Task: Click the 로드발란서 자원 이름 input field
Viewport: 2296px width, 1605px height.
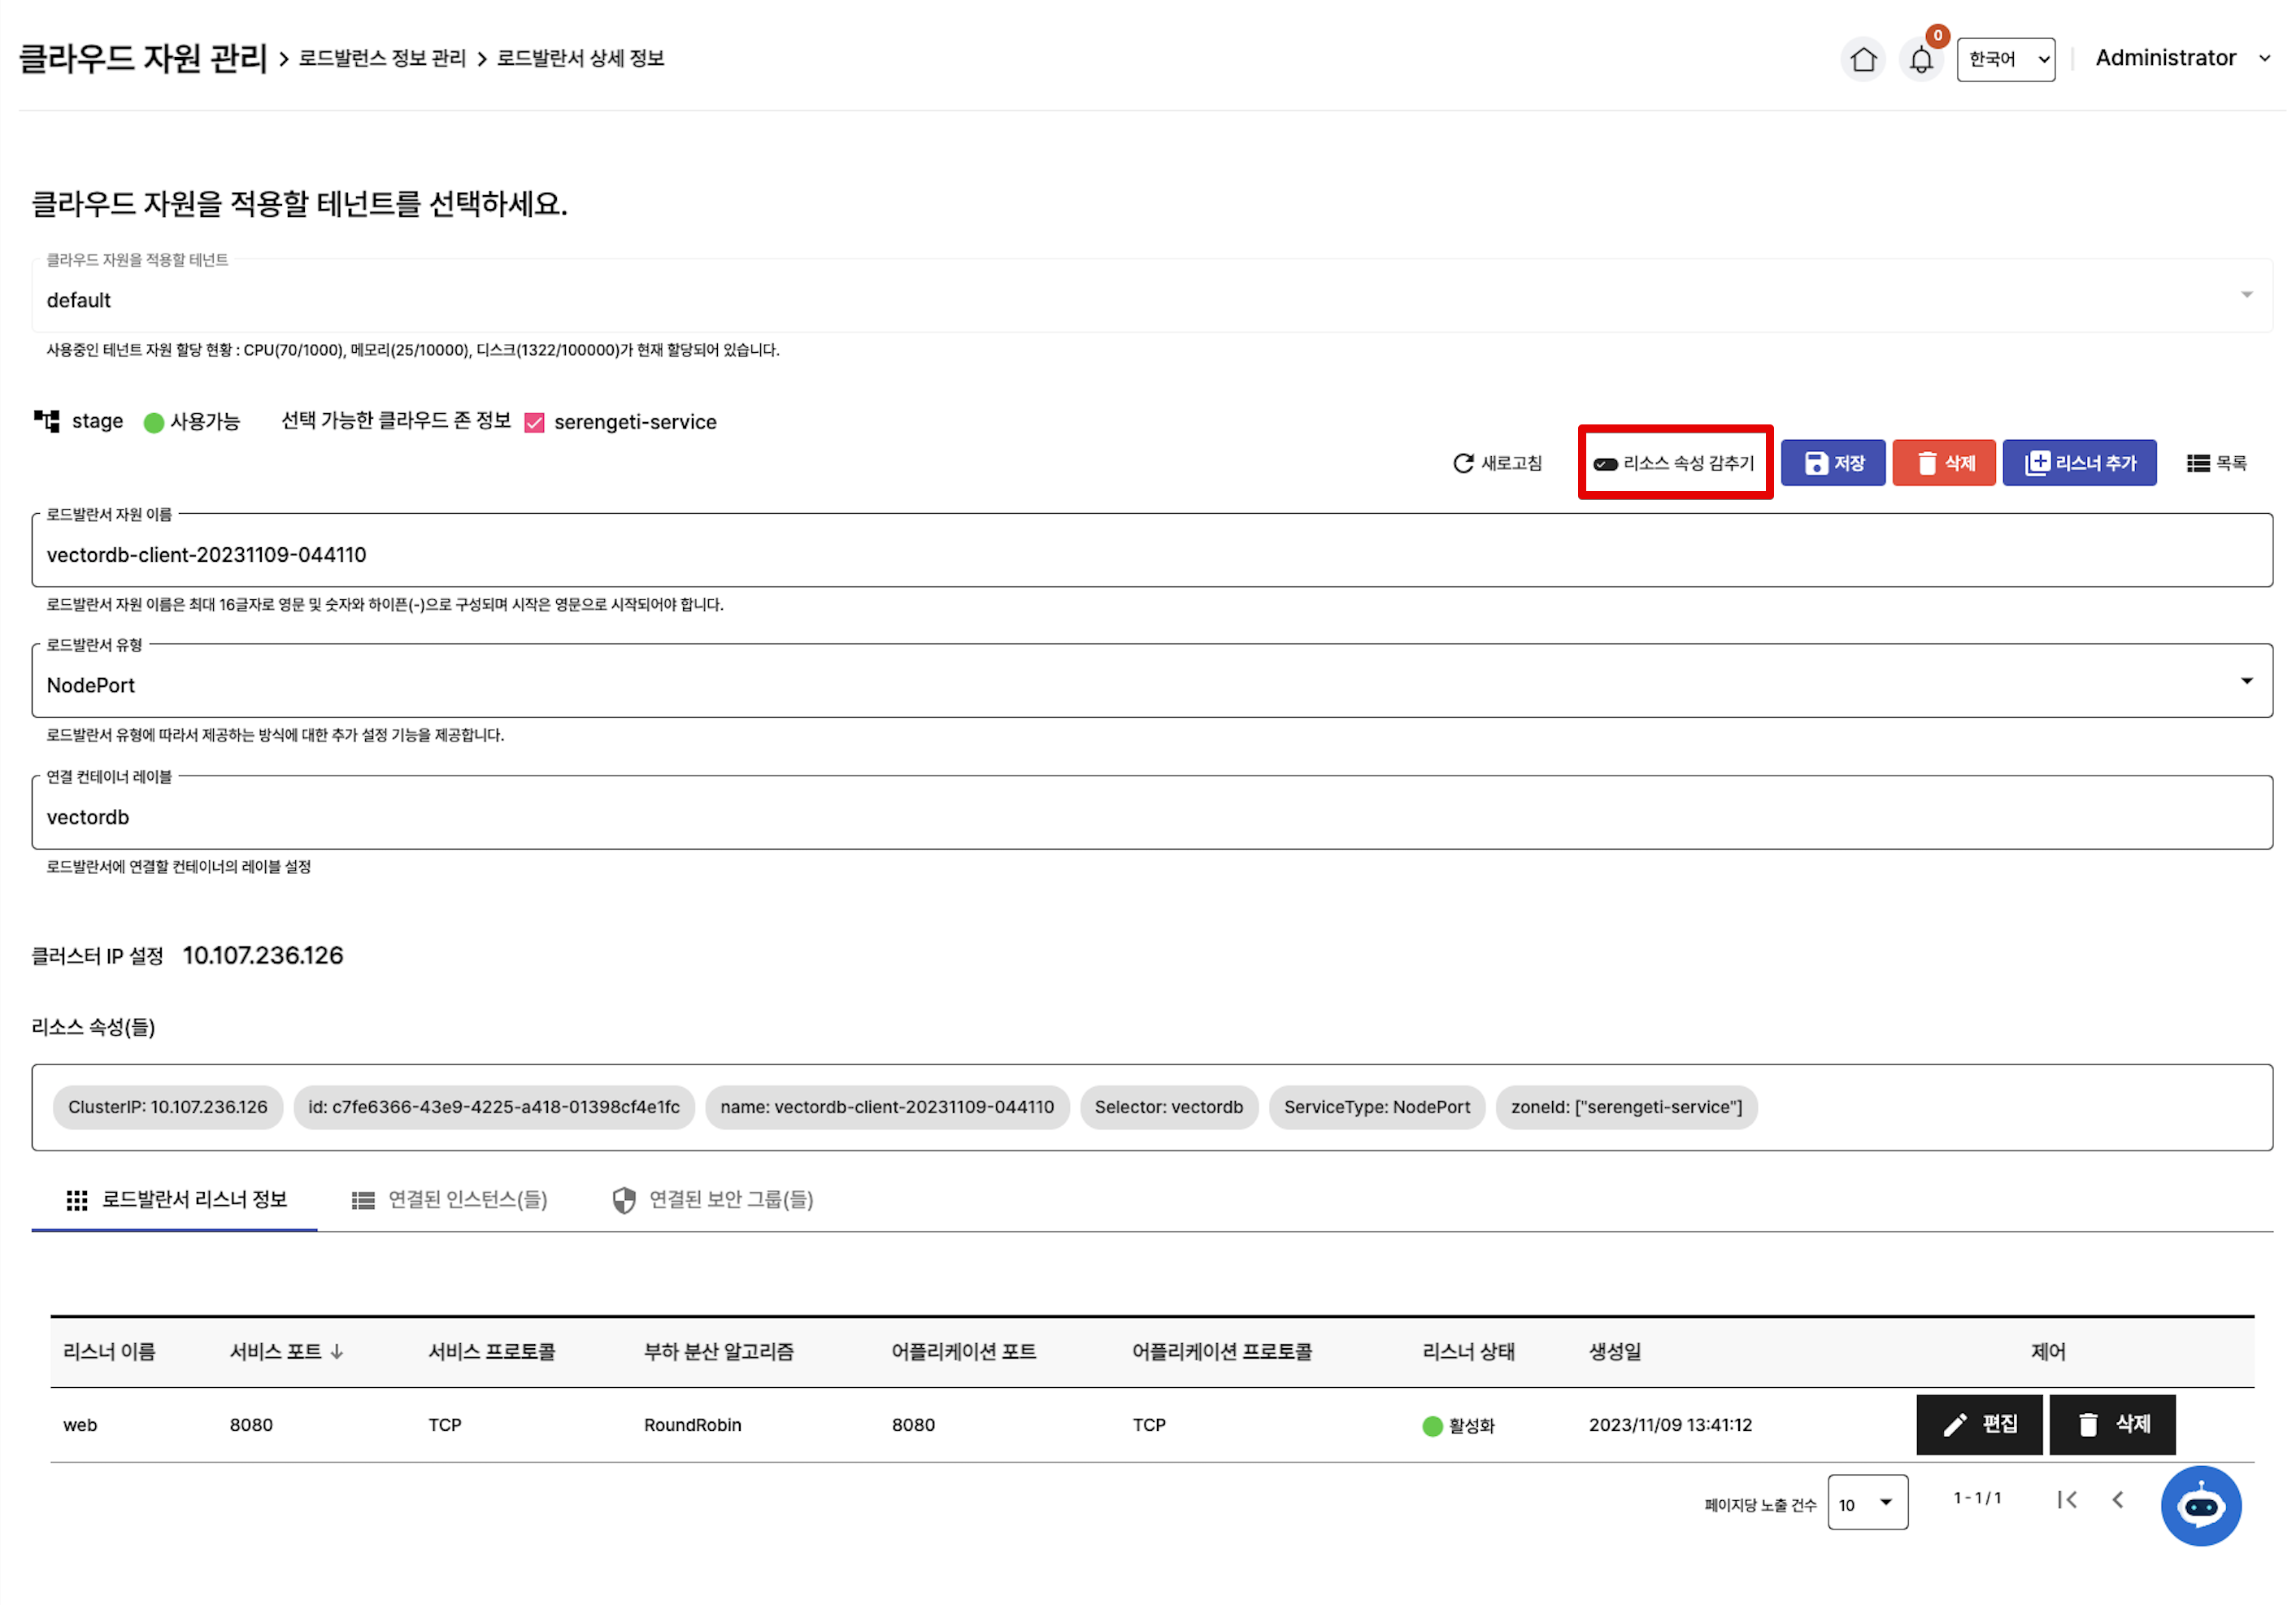Action: point(1150,555)
